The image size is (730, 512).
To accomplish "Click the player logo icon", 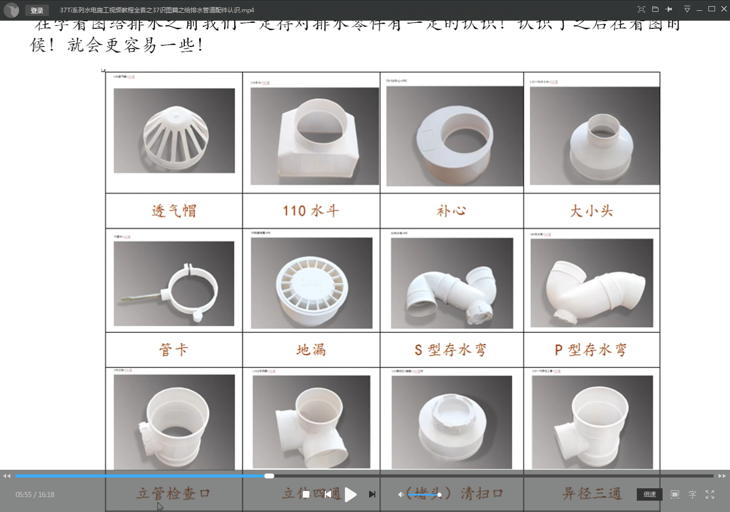I will pos(11,10).
